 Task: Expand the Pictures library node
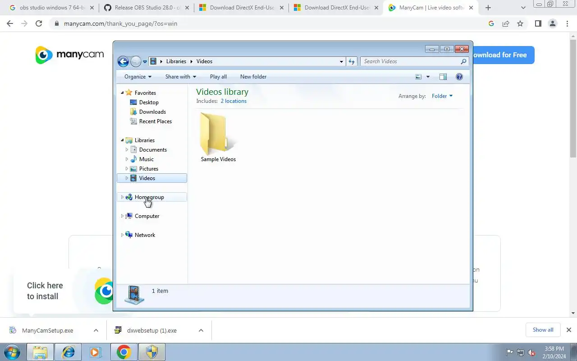click(x=127, y=168)
